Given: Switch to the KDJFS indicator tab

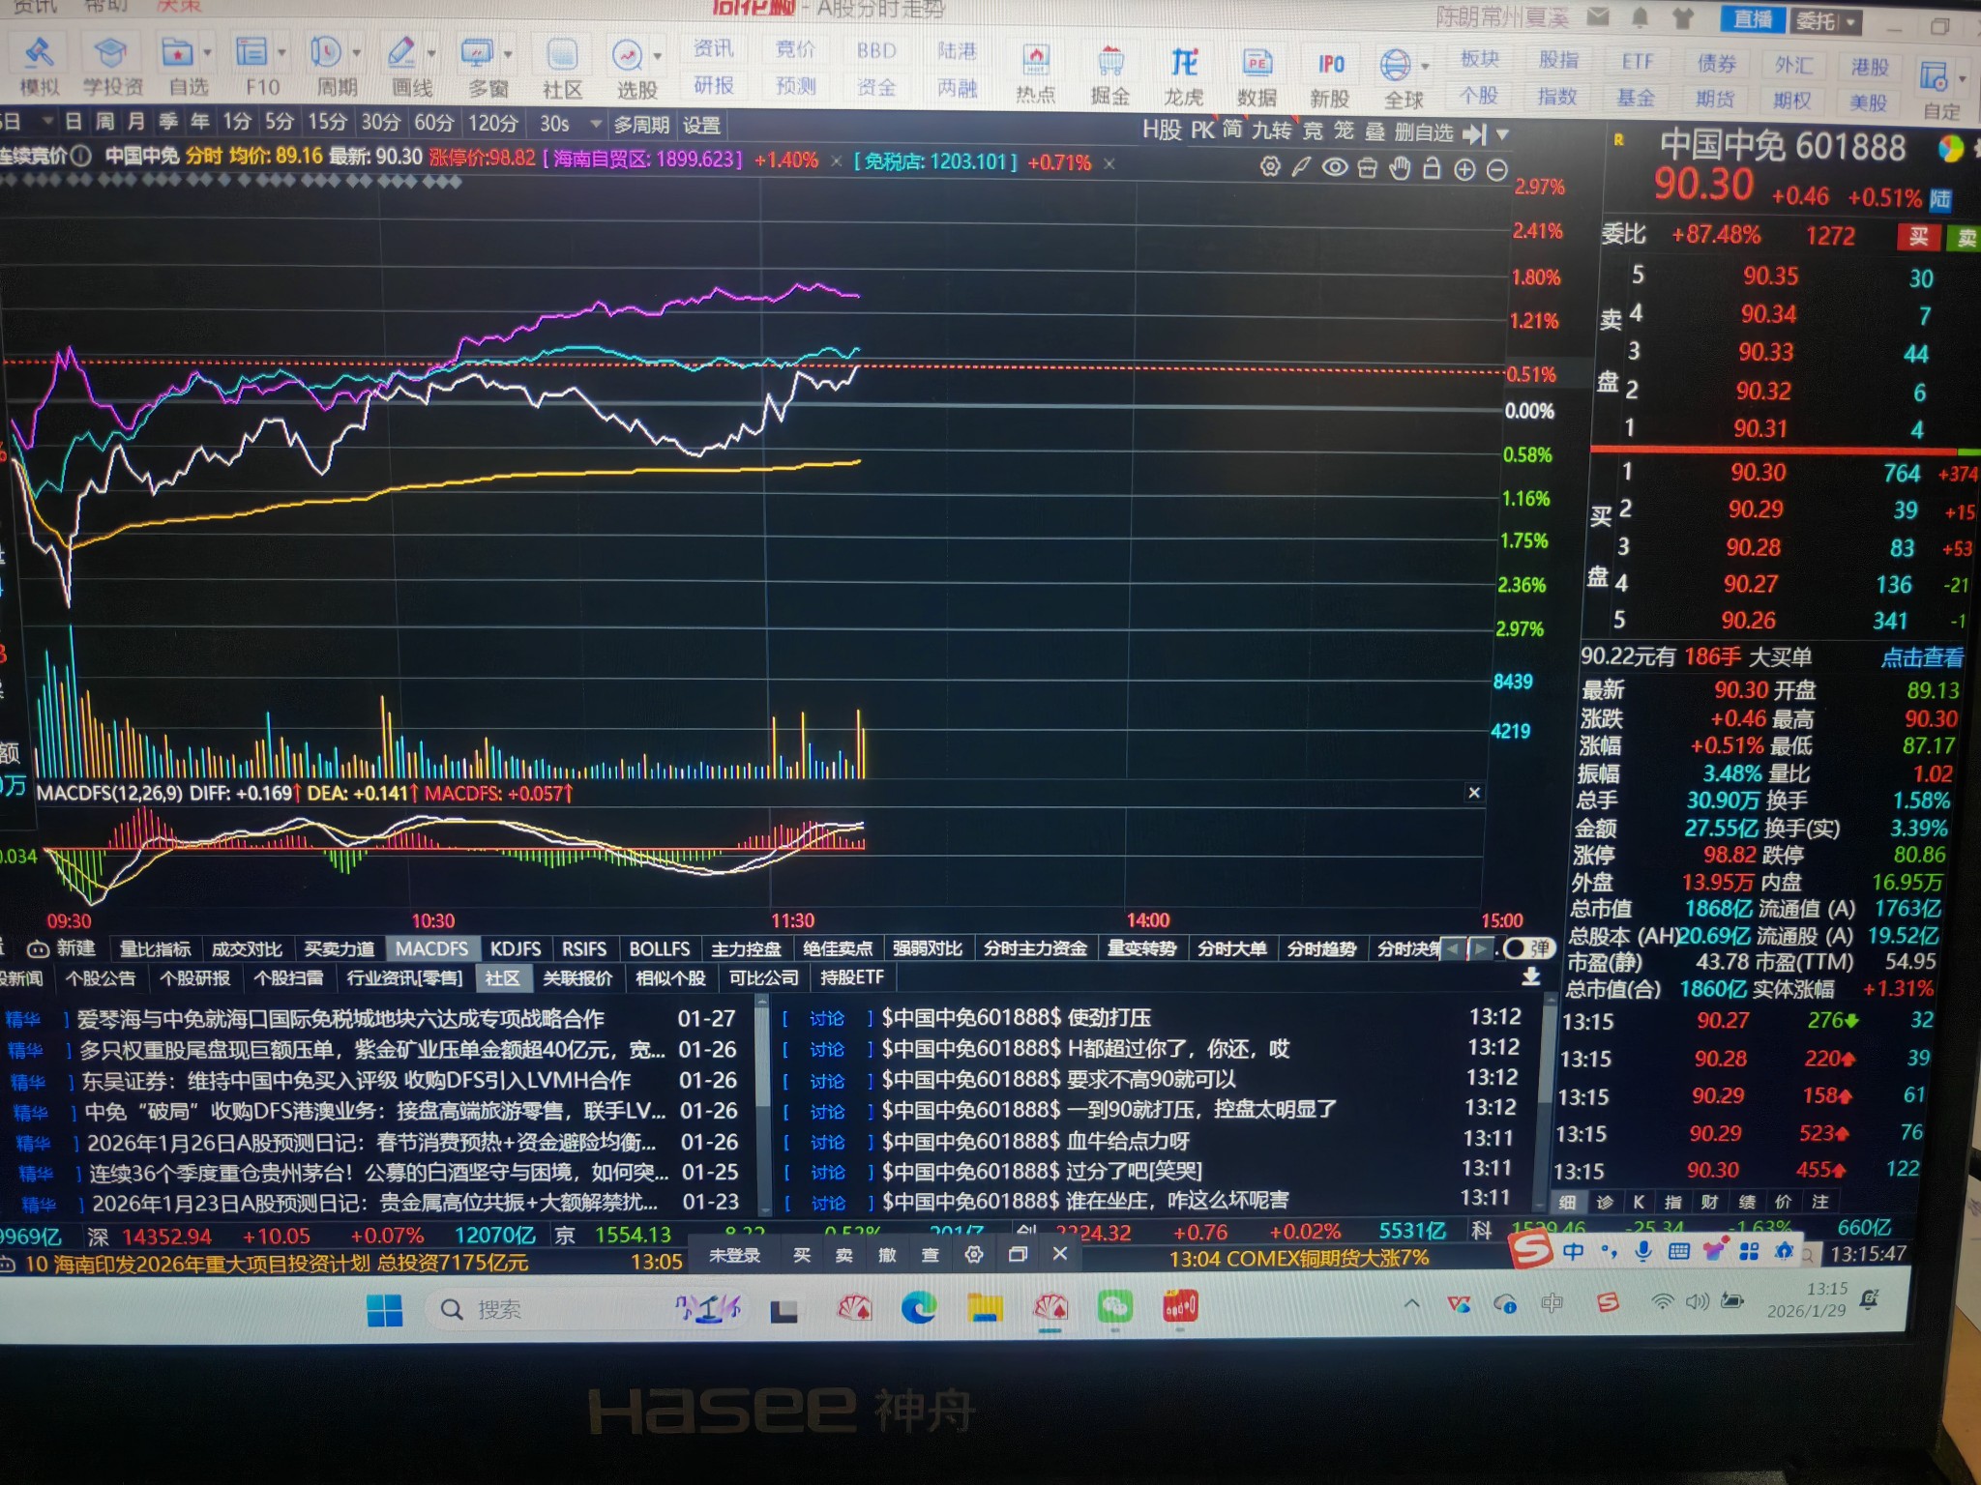Looking at the screenshot, I should (x=515, y=948).
